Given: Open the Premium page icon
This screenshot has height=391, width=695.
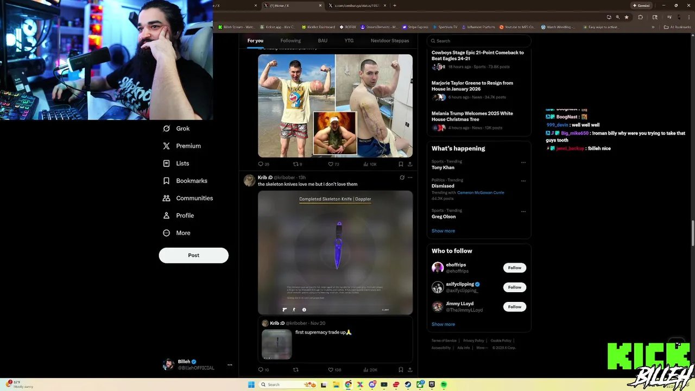Looking at the screenshot, I should coord(166,146).
